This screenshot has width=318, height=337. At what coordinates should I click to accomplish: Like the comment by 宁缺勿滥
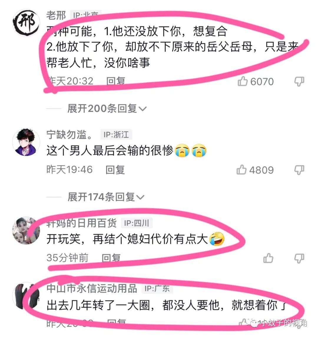(x=242, y=170)
